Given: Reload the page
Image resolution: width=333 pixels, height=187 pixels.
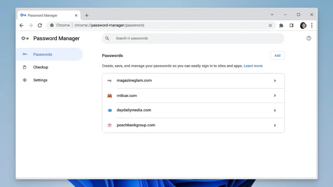Looking at the screenshot, I should pos(40,25).
